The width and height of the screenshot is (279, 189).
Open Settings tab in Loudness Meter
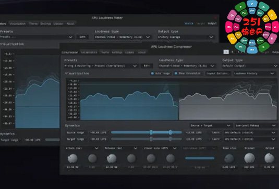point(45,23)
